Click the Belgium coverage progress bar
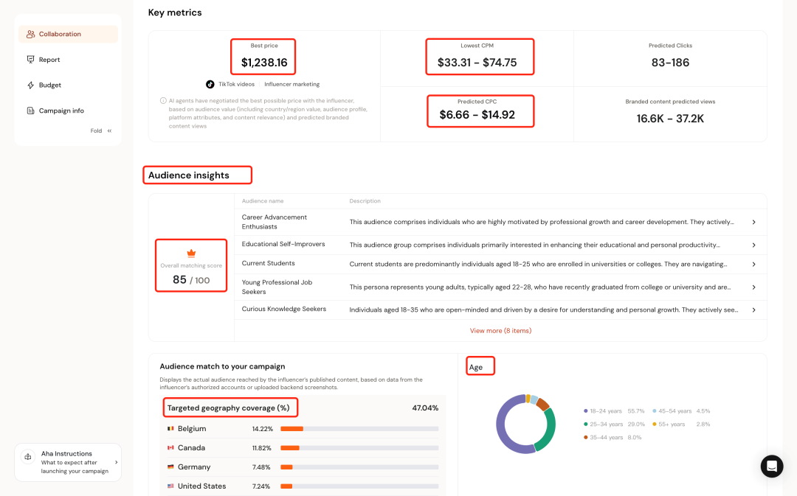The image size is (797, 496). [359, 429]
